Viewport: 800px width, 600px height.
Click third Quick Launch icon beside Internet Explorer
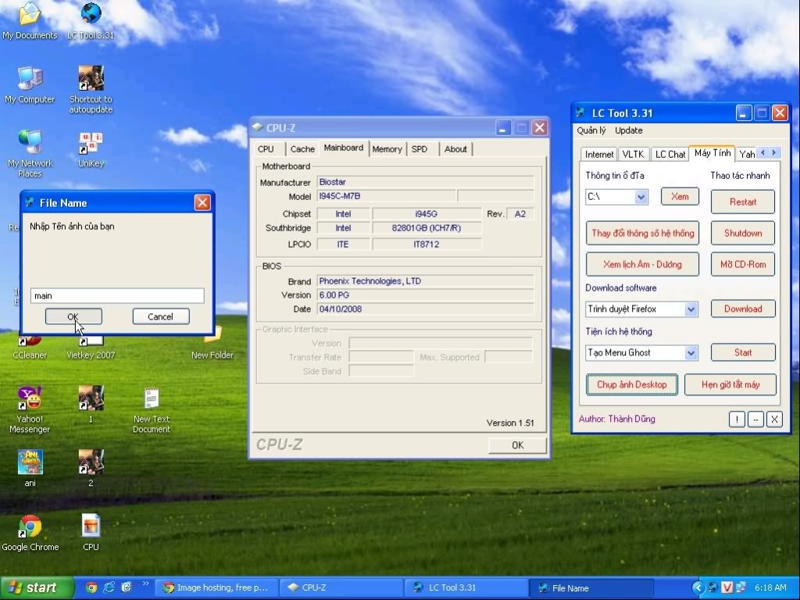[x=127, y=587]
